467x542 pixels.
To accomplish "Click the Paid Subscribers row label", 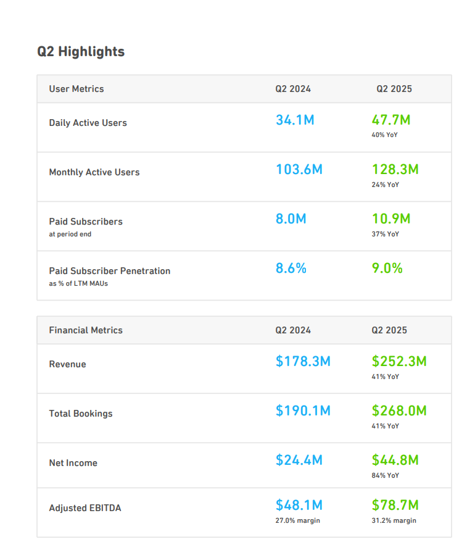I will 86,222.
